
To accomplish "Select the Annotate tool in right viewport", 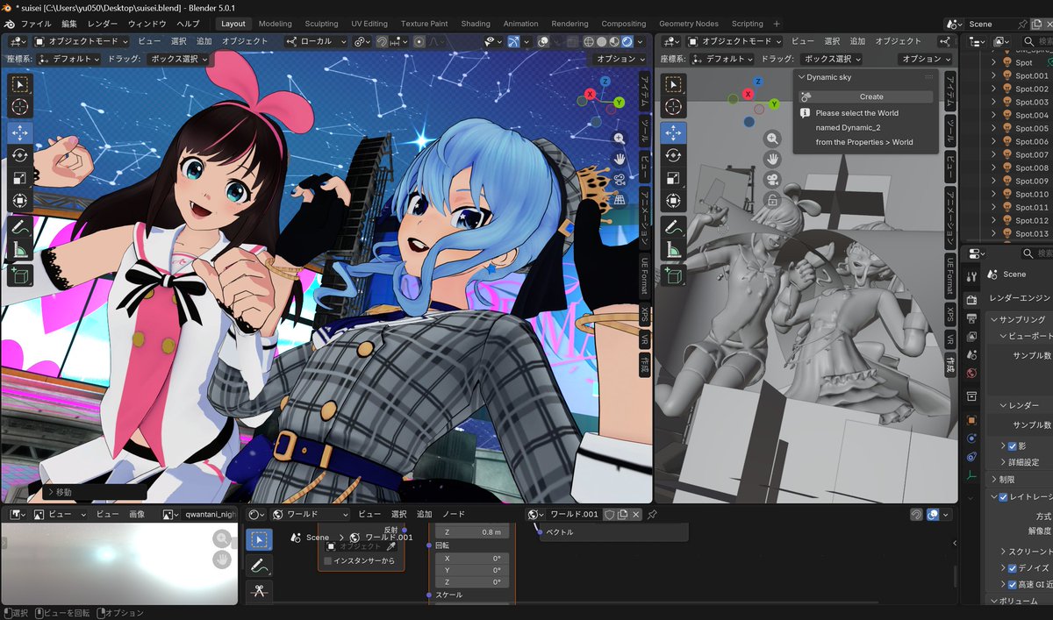I will pos(674,226).
